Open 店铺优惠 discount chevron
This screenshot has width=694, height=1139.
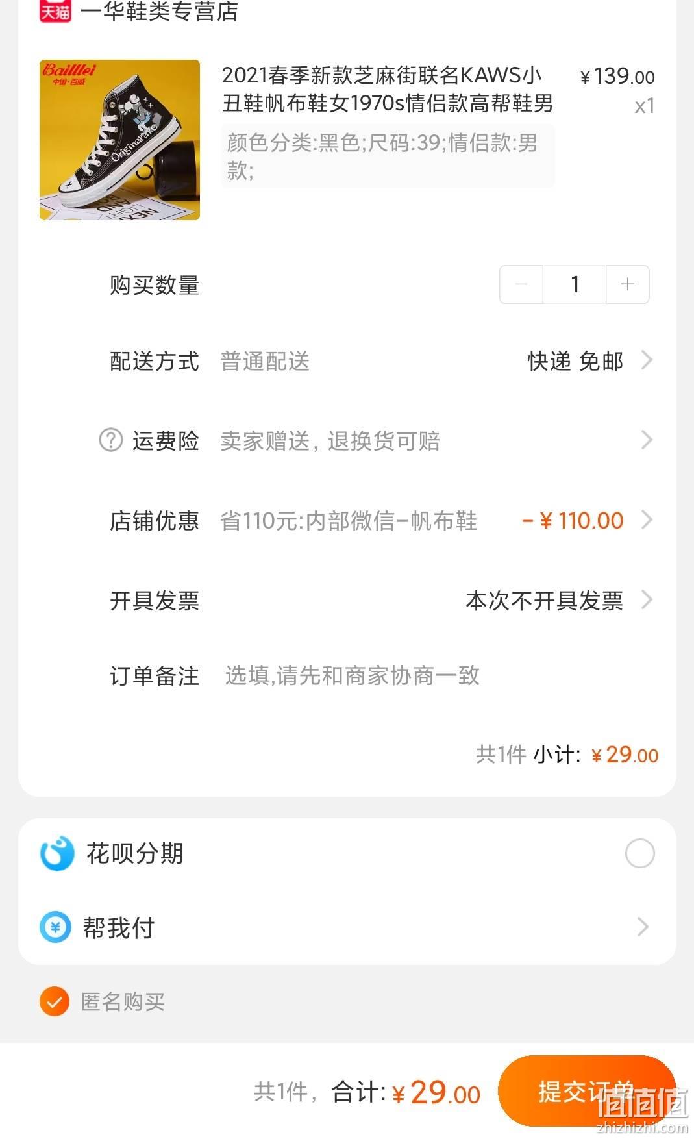click(646, 520)
